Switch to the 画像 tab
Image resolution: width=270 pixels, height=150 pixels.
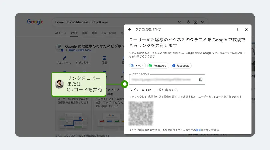coord(85,33)
